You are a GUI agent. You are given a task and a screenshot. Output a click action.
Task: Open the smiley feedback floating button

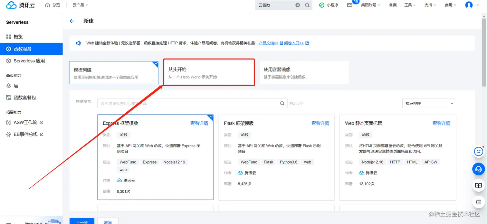(478, 151)
